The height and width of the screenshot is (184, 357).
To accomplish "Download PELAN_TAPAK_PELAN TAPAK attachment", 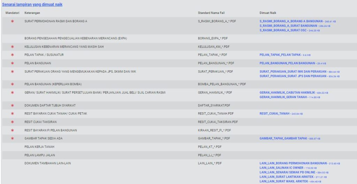I will pos(280,55).
